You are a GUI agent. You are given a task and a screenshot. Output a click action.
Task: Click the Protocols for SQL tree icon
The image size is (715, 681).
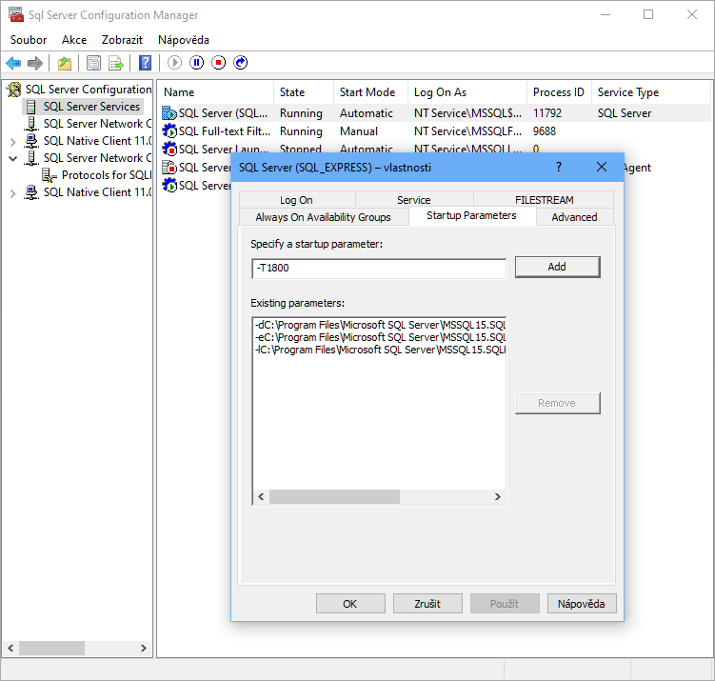pyautogui.click(x=50, y=175)
